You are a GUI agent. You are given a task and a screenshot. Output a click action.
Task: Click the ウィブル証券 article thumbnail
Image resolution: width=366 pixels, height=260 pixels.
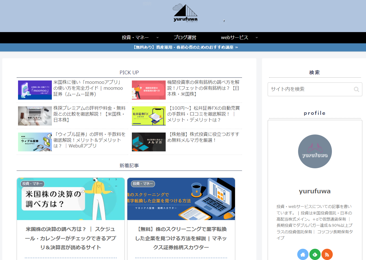click(x=35, y=142)
